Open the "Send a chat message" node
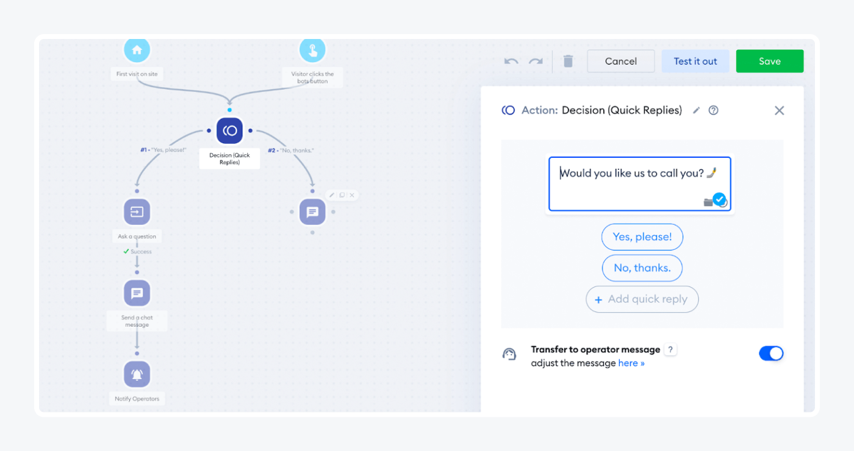 137,293
